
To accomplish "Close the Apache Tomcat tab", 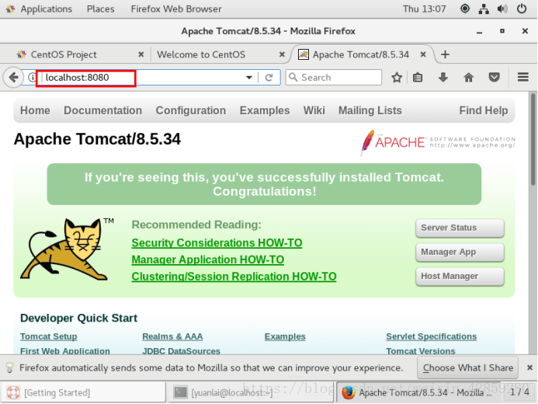I will coord(423,54).
